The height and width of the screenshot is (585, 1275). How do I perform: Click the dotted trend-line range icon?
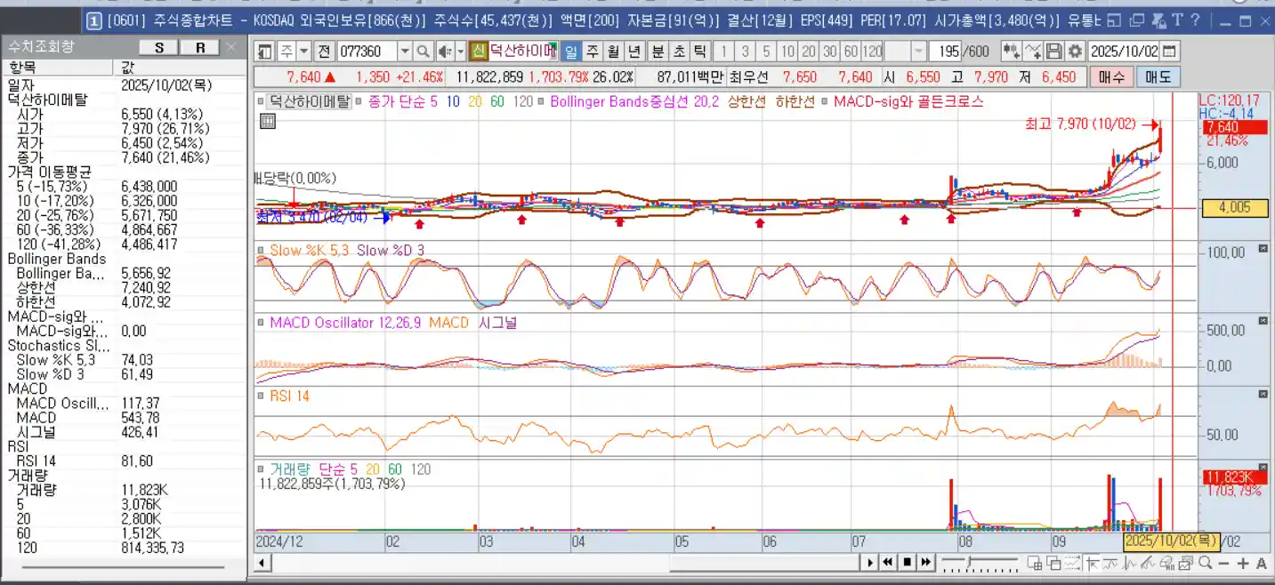point(1072,562)
